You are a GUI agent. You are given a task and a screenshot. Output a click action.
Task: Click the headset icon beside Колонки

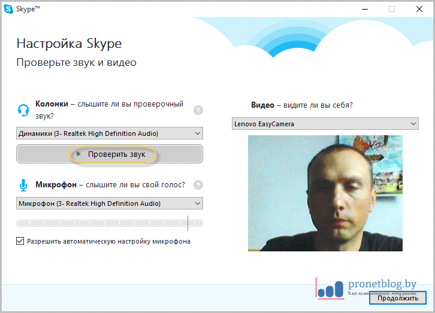(23, 110)
